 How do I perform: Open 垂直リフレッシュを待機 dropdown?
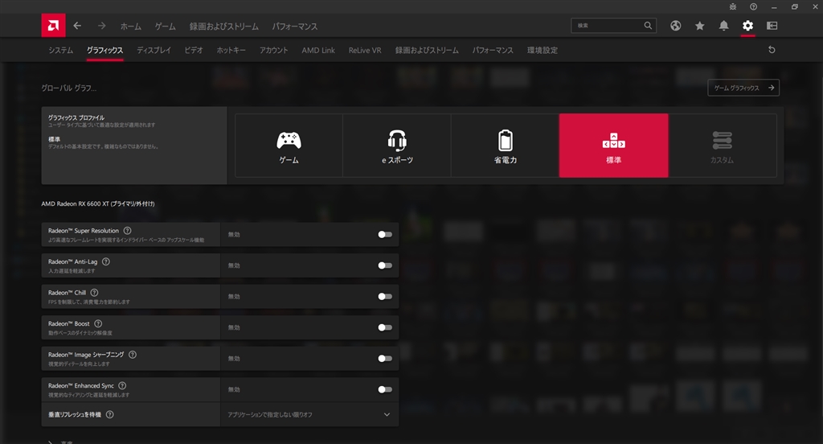pyautogui.click(x=309, y=414)
